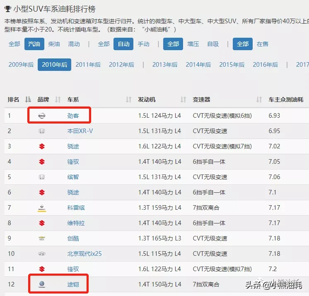Click the 小型SUV车系油耗排行榜 title

pyautogui.click(x=55, y=9)
